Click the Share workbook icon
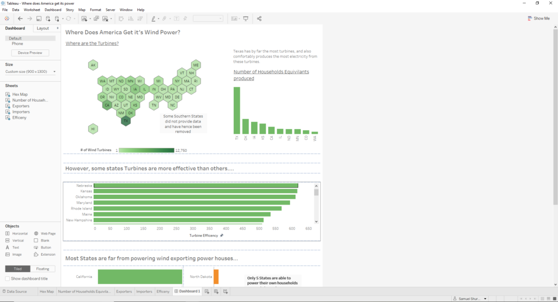Screen dimensions: 558x302 259,19
